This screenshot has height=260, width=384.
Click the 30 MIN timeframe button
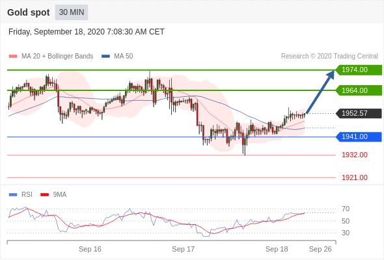point(71,12)
